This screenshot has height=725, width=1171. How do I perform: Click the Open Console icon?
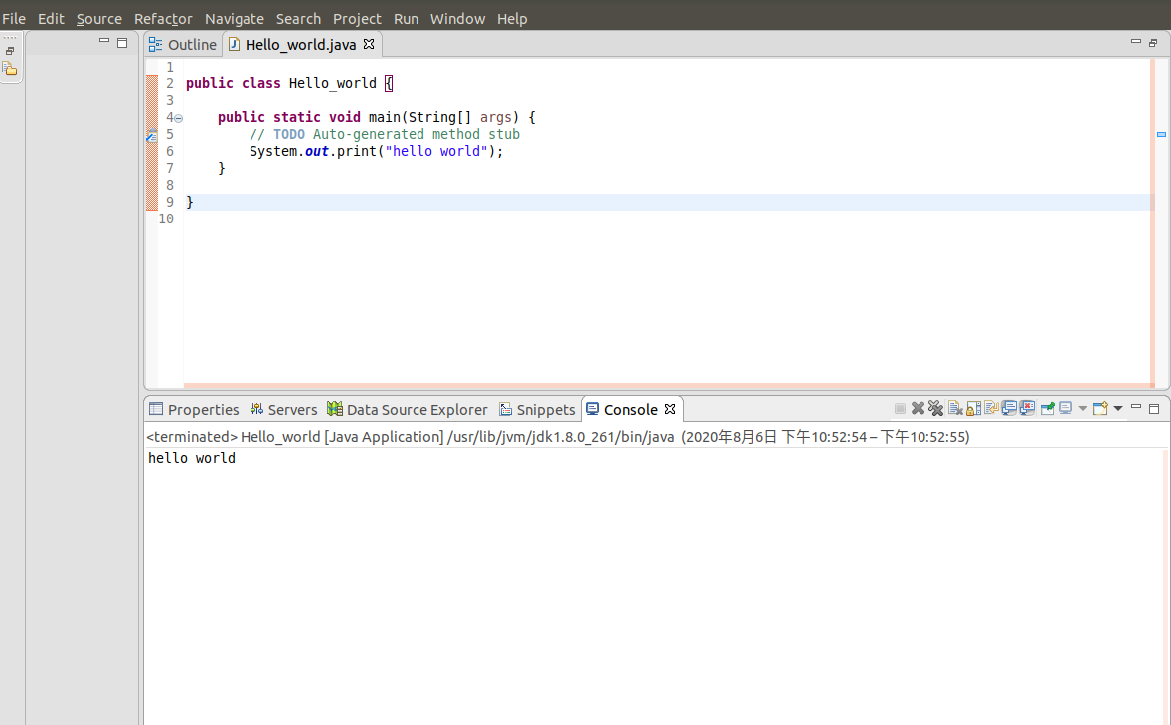coord(1100,408)
